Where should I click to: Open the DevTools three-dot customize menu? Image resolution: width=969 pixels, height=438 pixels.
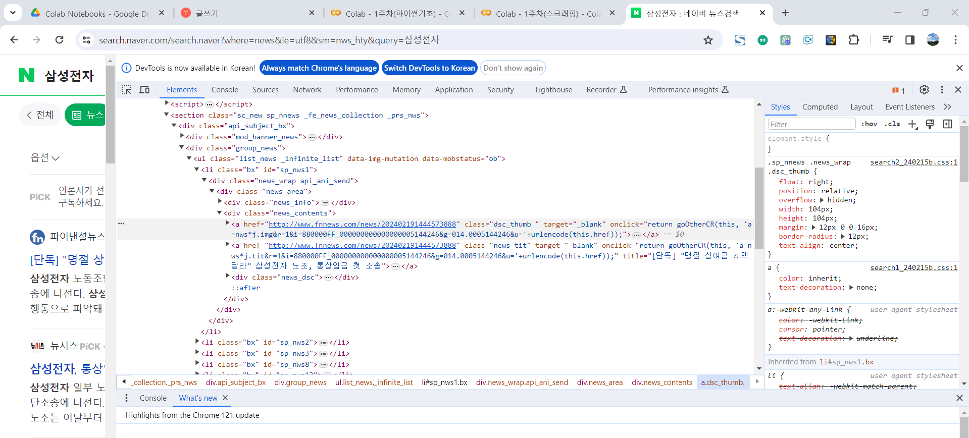942,89
